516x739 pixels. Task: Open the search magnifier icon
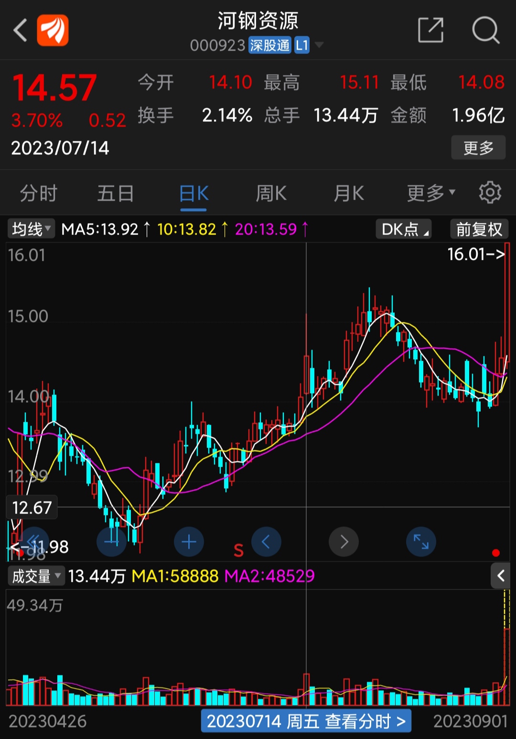point(485,30)
